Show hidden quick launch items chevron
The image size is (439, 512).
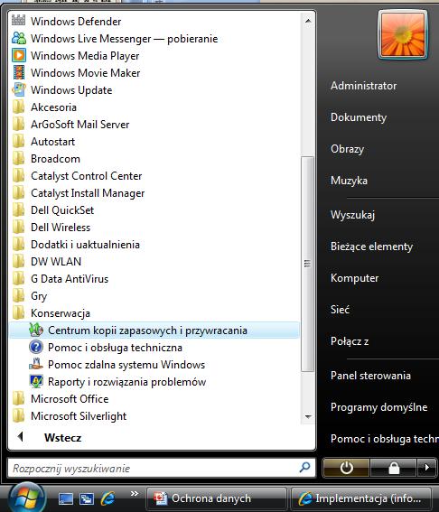[x=135, y=493]
